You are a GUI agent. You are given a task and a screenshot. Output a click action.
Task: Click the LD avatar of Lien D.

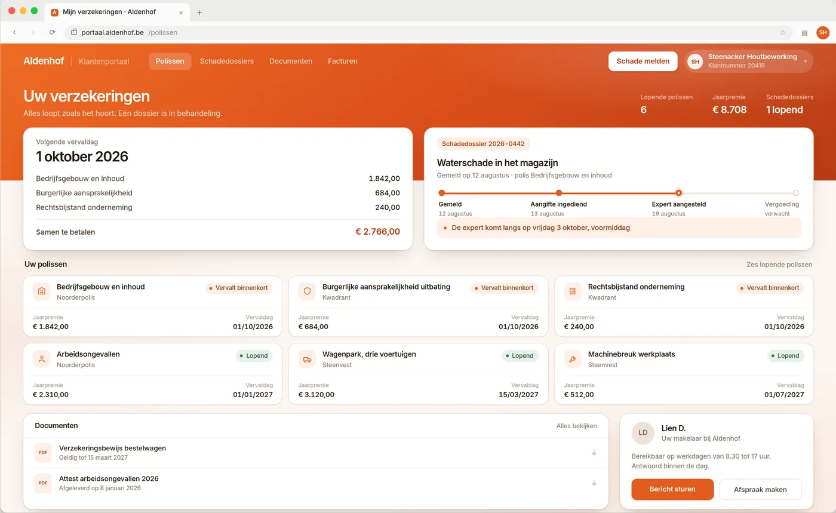tap(643, 433)
